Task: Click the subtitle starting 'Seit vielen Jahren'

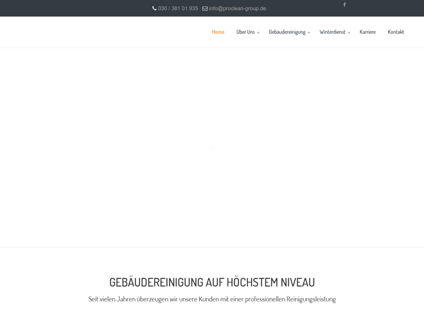Action: click(x=212, y=299)
